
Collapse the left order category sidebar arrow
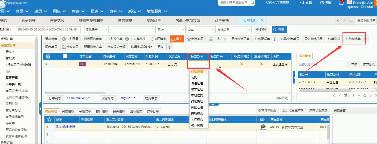click(x=40, y=109)
